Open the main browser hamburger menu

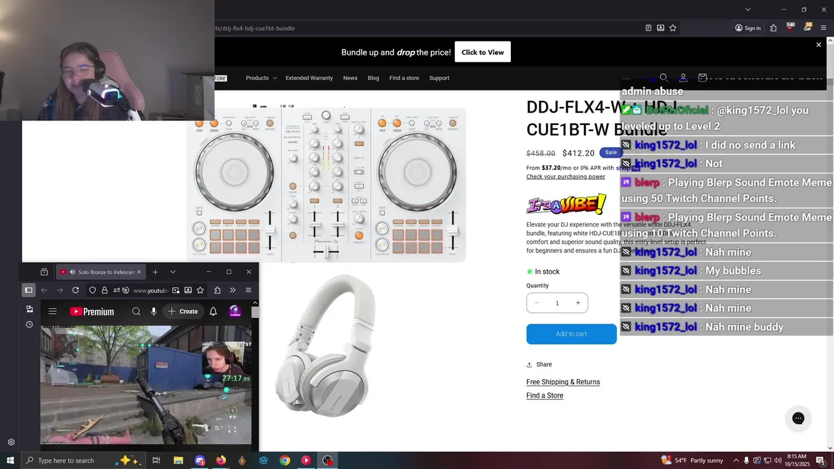click(x=824, y=28)
